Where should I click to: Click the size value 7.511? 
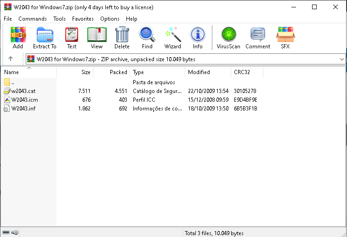coord(84,91)
